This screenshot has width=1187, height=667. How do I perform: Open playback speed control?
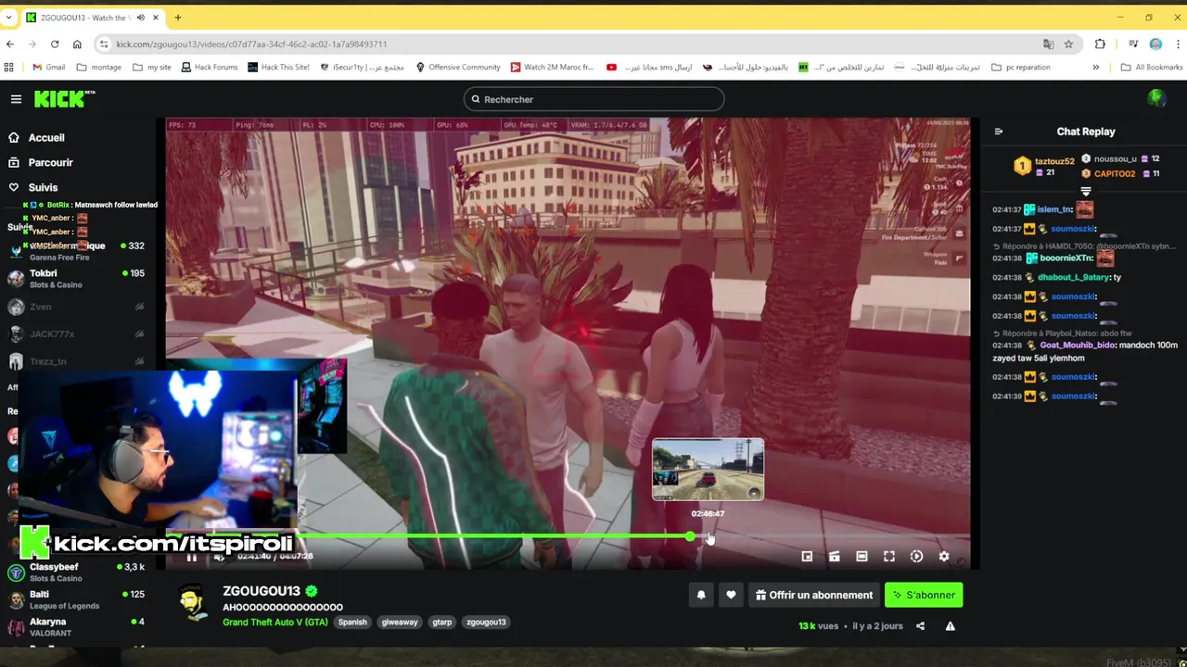click(916, 556)
